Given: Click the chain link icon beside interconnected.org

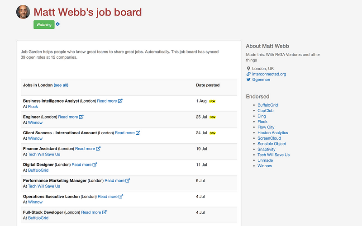Looking at the screenshot, I should tap(248, 74).
